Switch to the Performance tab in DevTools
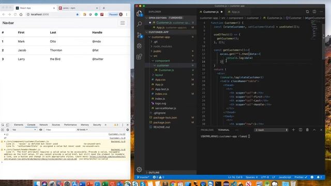 point(70,125)
